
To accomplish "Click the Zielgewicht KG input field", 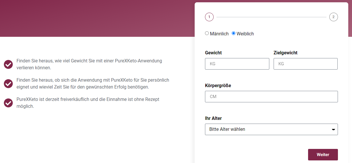I will pos(305,64).
